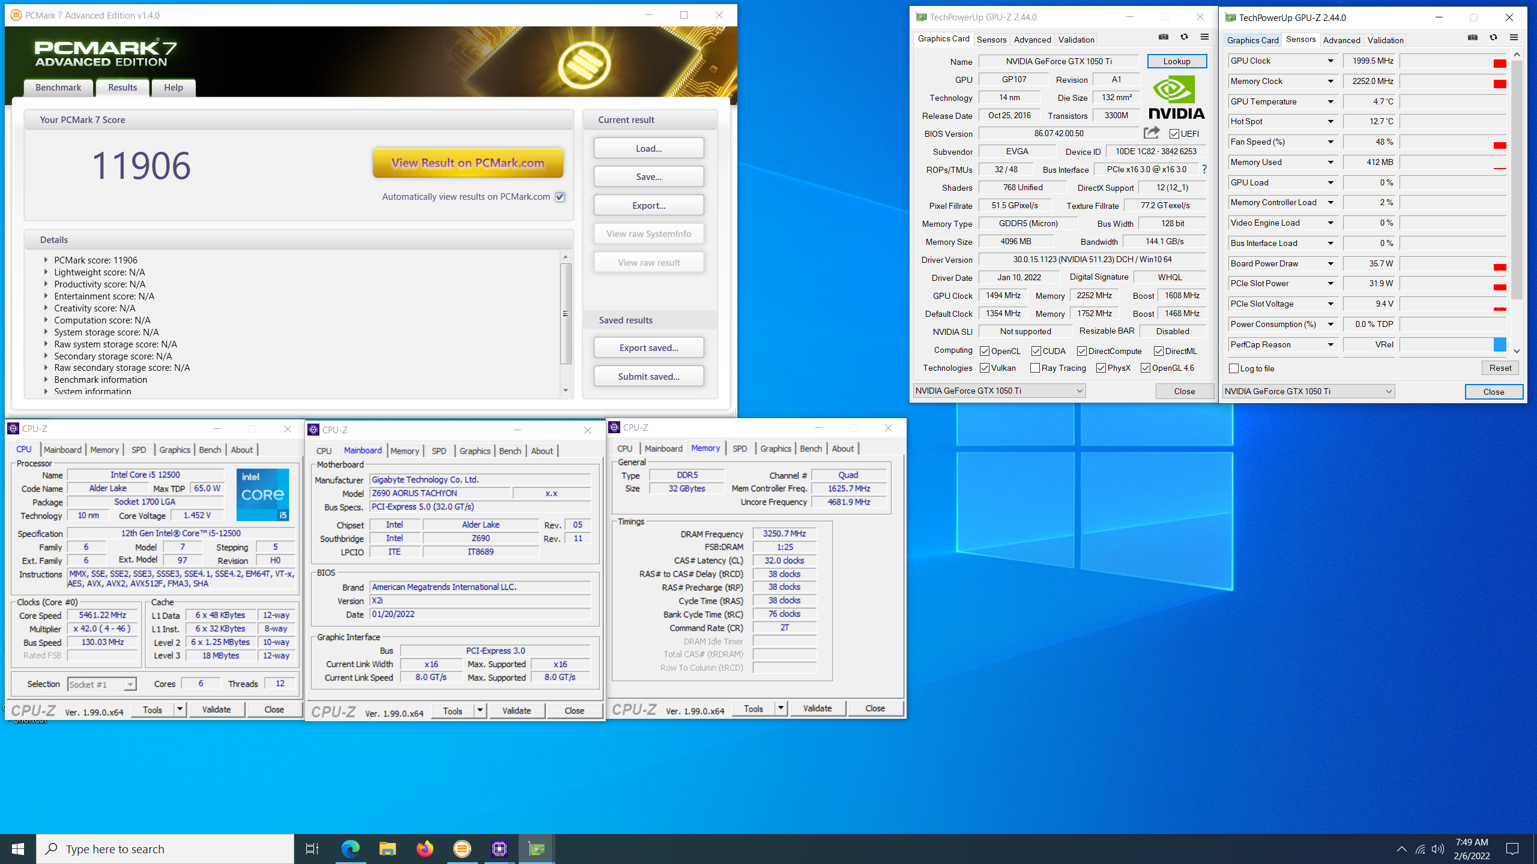Click the Lookup button in GPU-Z

pyautogui.click(x=1177, y=61)
